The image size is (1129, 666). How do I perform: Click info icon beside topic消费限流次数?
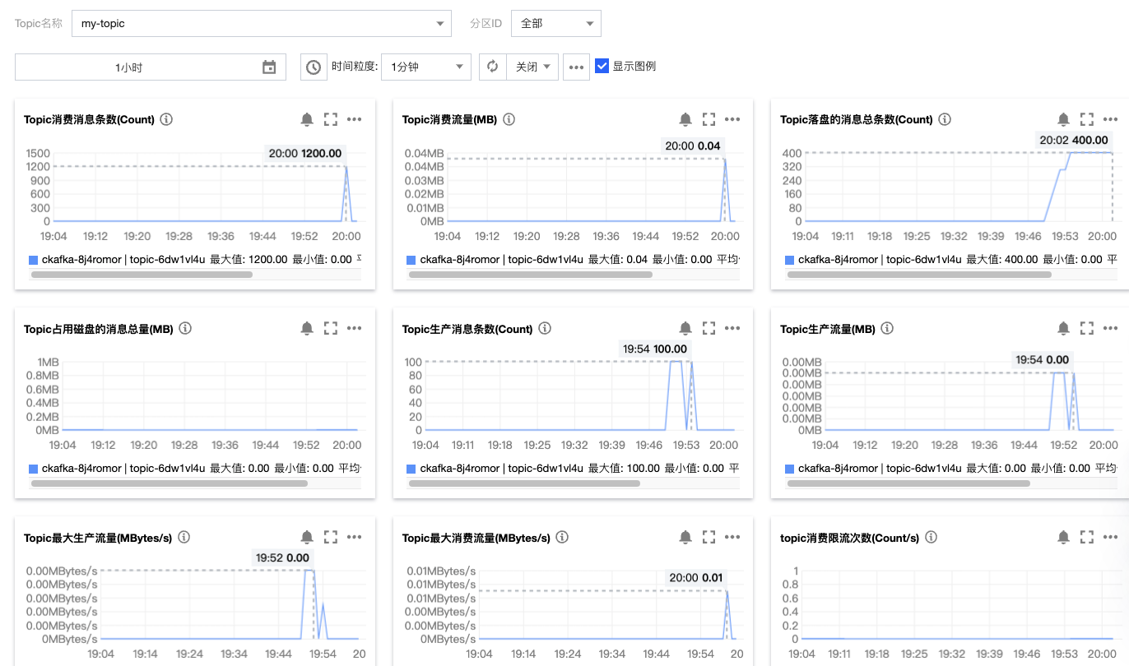click(x=931, y=537)
